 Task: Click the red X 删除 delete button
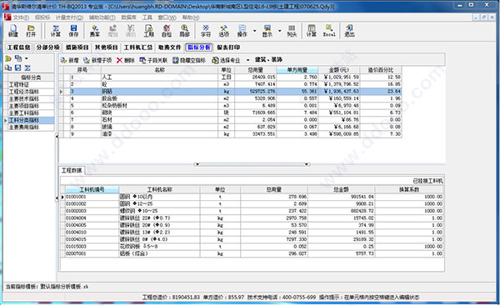125,60
